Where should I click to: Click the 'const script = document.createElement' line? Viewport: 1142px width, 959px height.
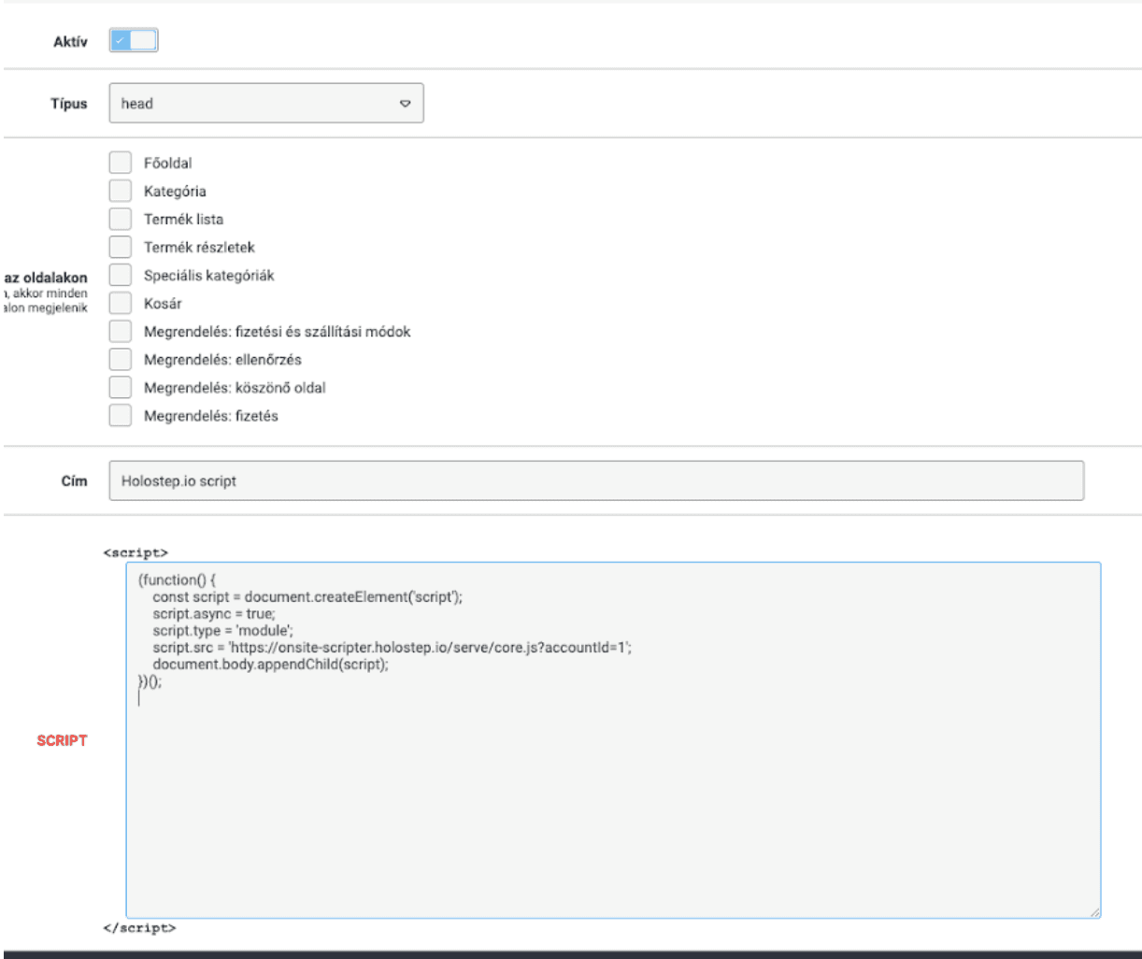pos(307,597)
